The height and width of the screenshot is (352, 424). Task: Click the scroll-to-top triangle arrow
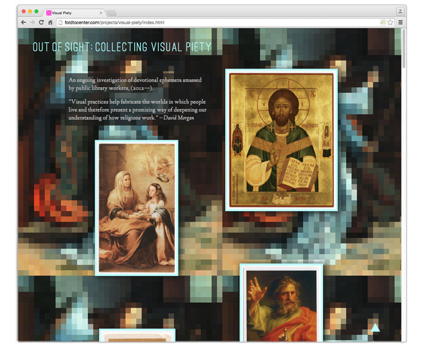[375, 328]
